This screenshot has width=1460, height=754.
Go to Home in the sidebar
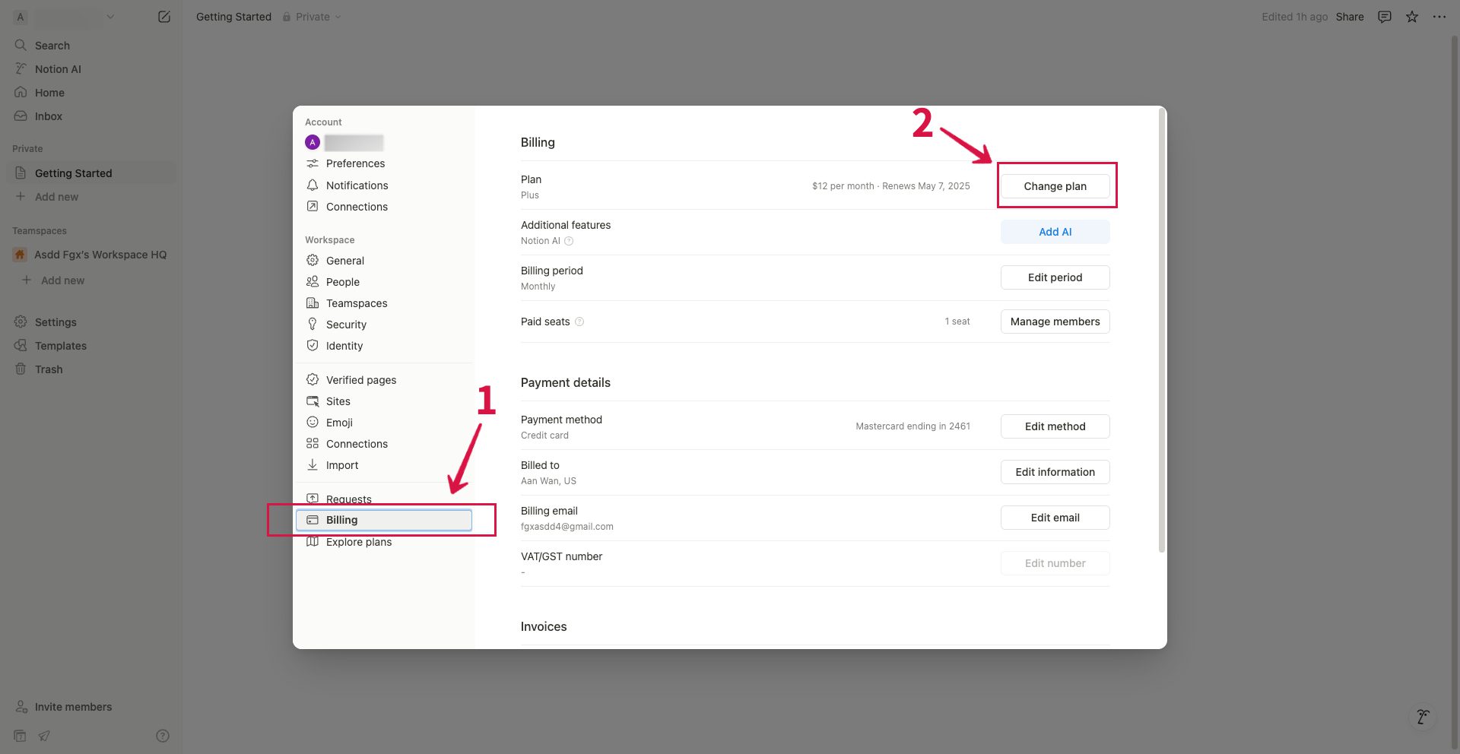coord(91,93)
